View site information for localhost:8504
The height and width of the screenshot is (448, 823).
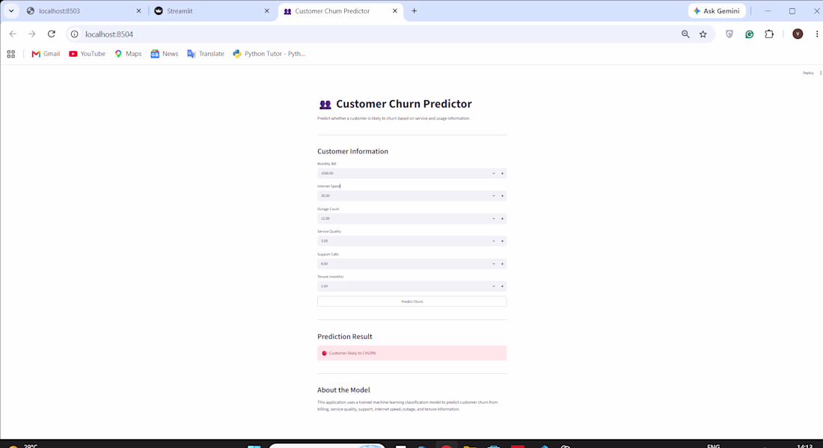tap(75, 34)
